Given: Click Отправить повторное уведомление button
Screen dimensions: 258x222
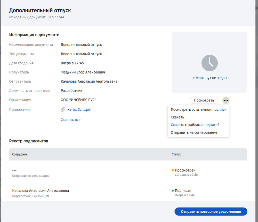Looking at the screenshot, I should 211,211.
